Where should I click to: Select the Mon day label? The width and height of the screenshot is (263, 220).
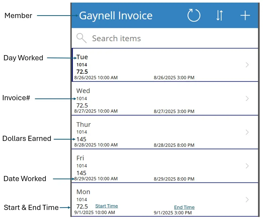(83, 192)
